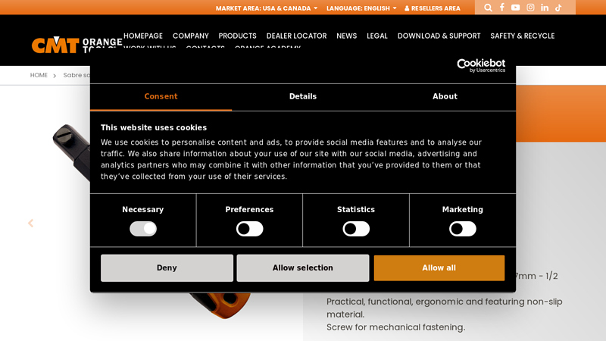This screenshot has height=341, width=606.
Task: Go to previous product image arrow
Action: (31, 224)
